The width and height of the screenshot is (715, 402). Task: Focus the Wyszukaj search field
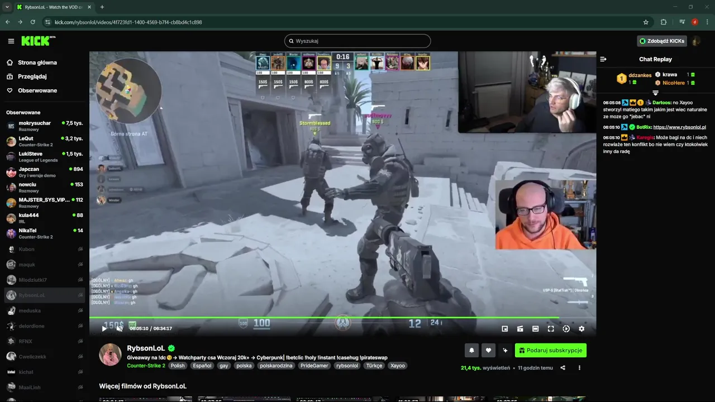click(357, 41)
